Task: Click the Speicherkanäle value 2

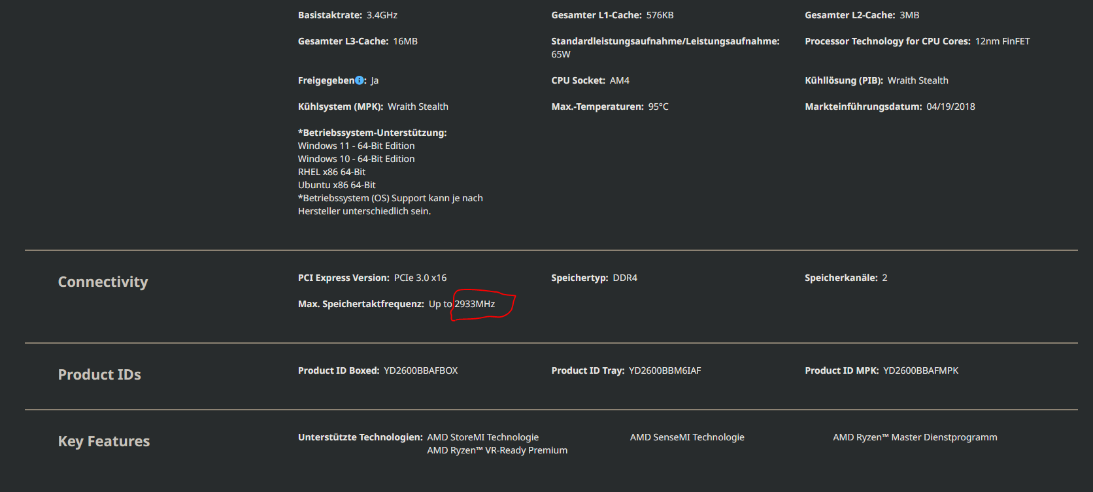Action: (884, 278)
